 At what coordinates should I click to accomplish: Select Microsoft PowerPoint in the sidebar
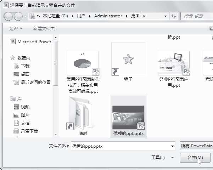click(32, 42)
